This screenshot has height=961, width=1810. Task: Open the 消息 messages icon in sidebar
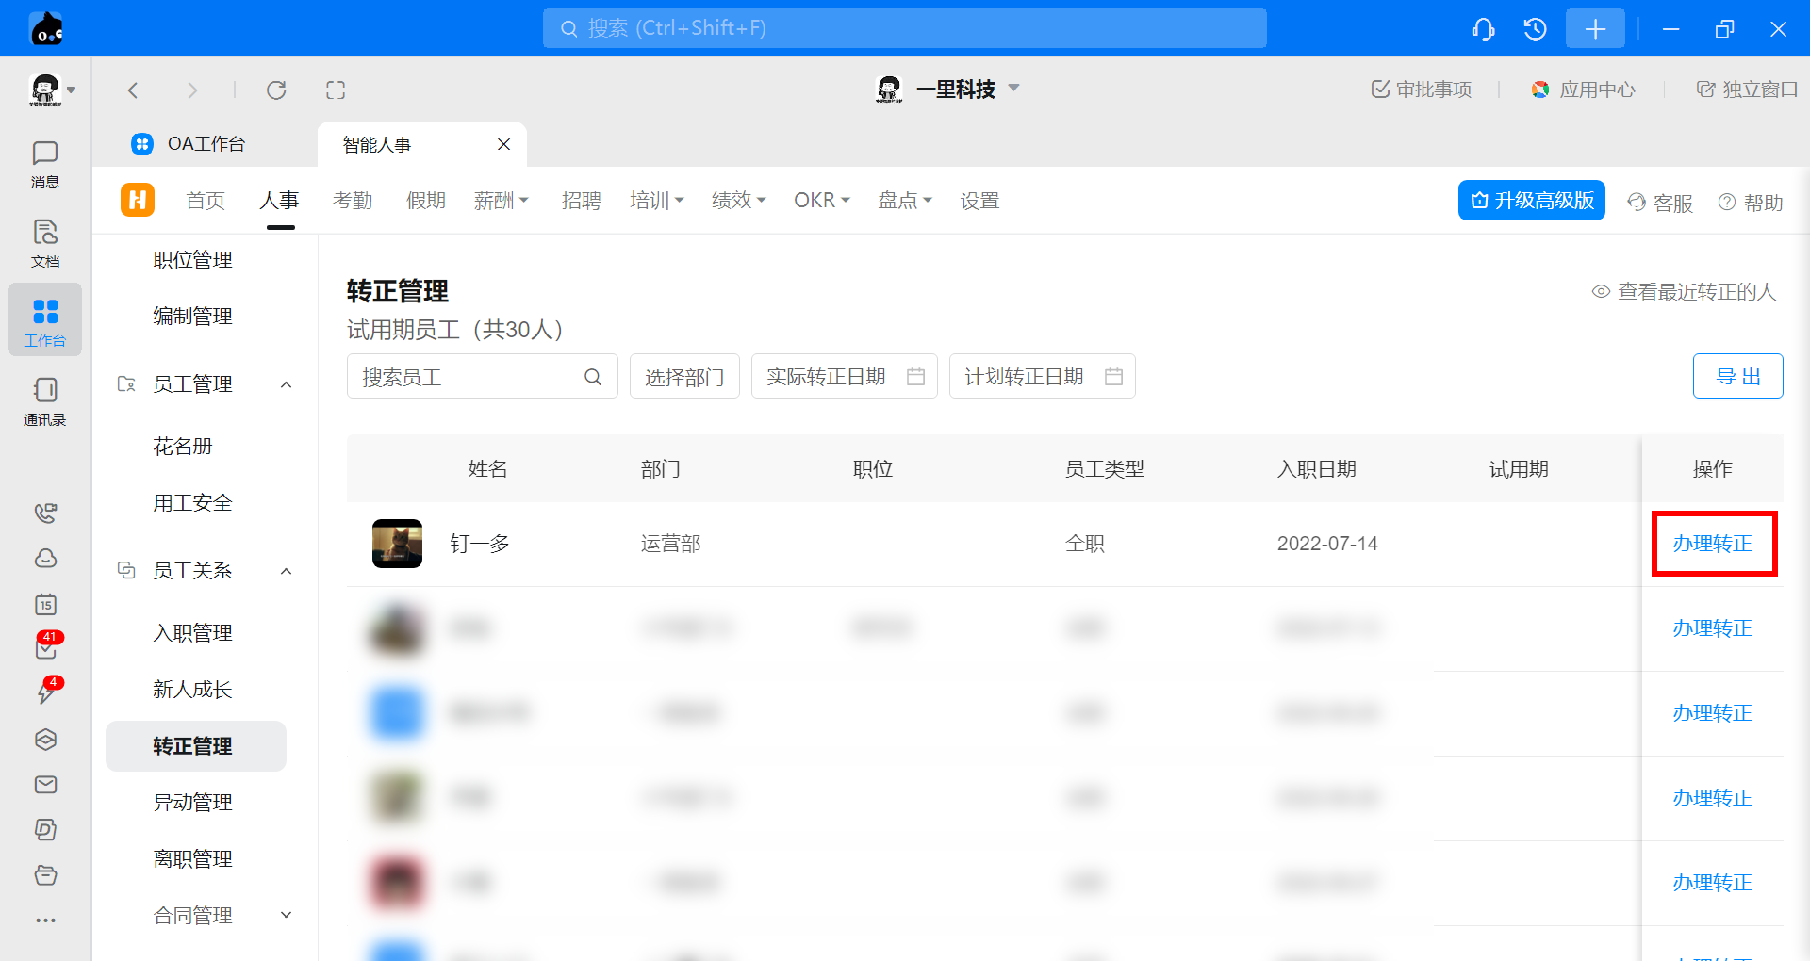[44, 164]
